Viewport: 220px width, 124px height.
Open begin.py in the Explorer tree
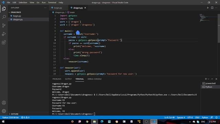coord(28,16)
